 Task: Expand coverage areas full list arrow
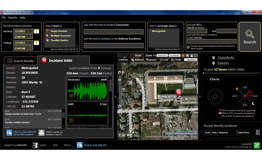tap(181, 46)
